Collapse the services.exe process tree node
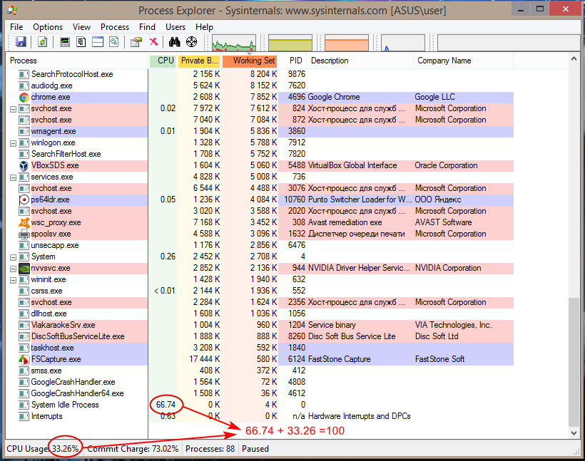This screenshot has width=585, height=461. pos(13,177)
